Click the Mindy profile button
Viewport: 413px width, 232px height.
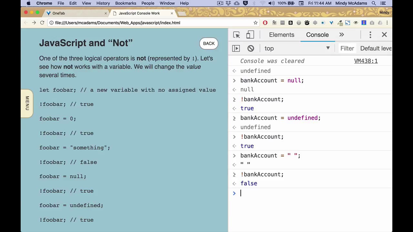384,13
